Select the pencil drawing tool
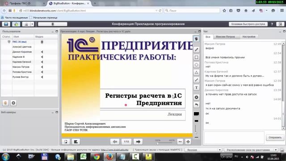This screenshot has height=161, width=286. [x=197, y=50]
